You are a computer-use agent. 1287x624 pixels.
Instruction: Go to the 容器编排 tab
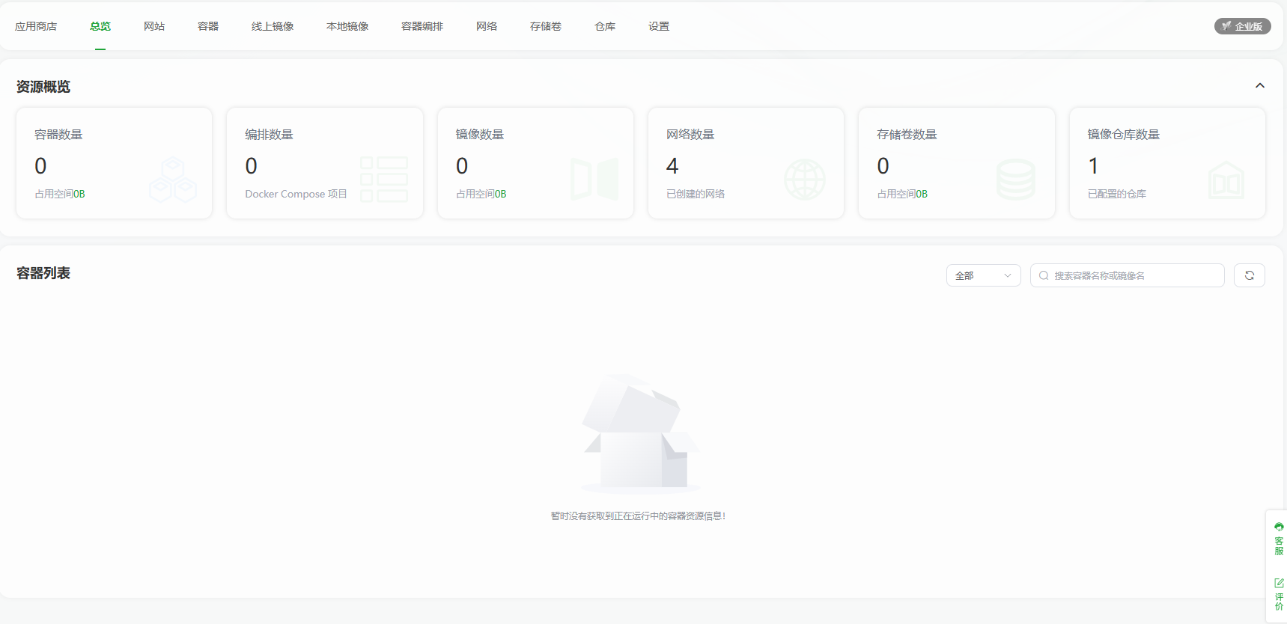[x=422, y=26]
